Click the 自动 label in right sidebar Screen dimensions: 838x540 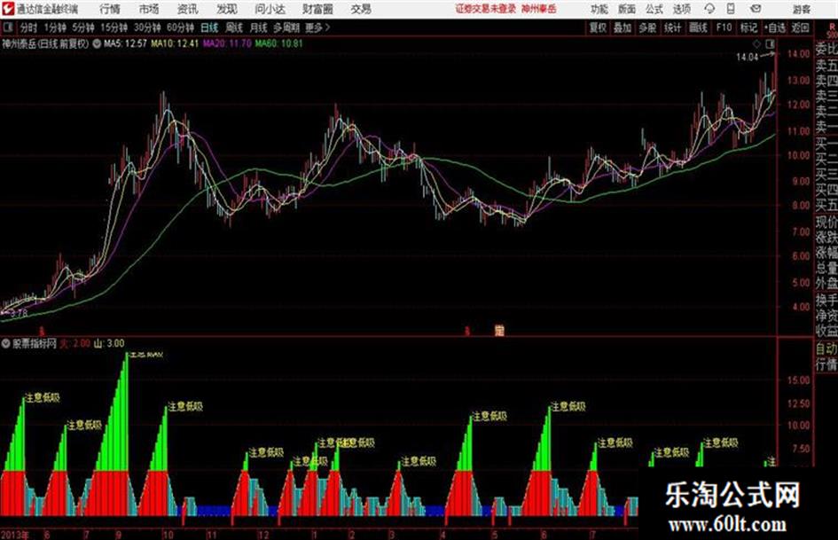click(x=826, y=348)
